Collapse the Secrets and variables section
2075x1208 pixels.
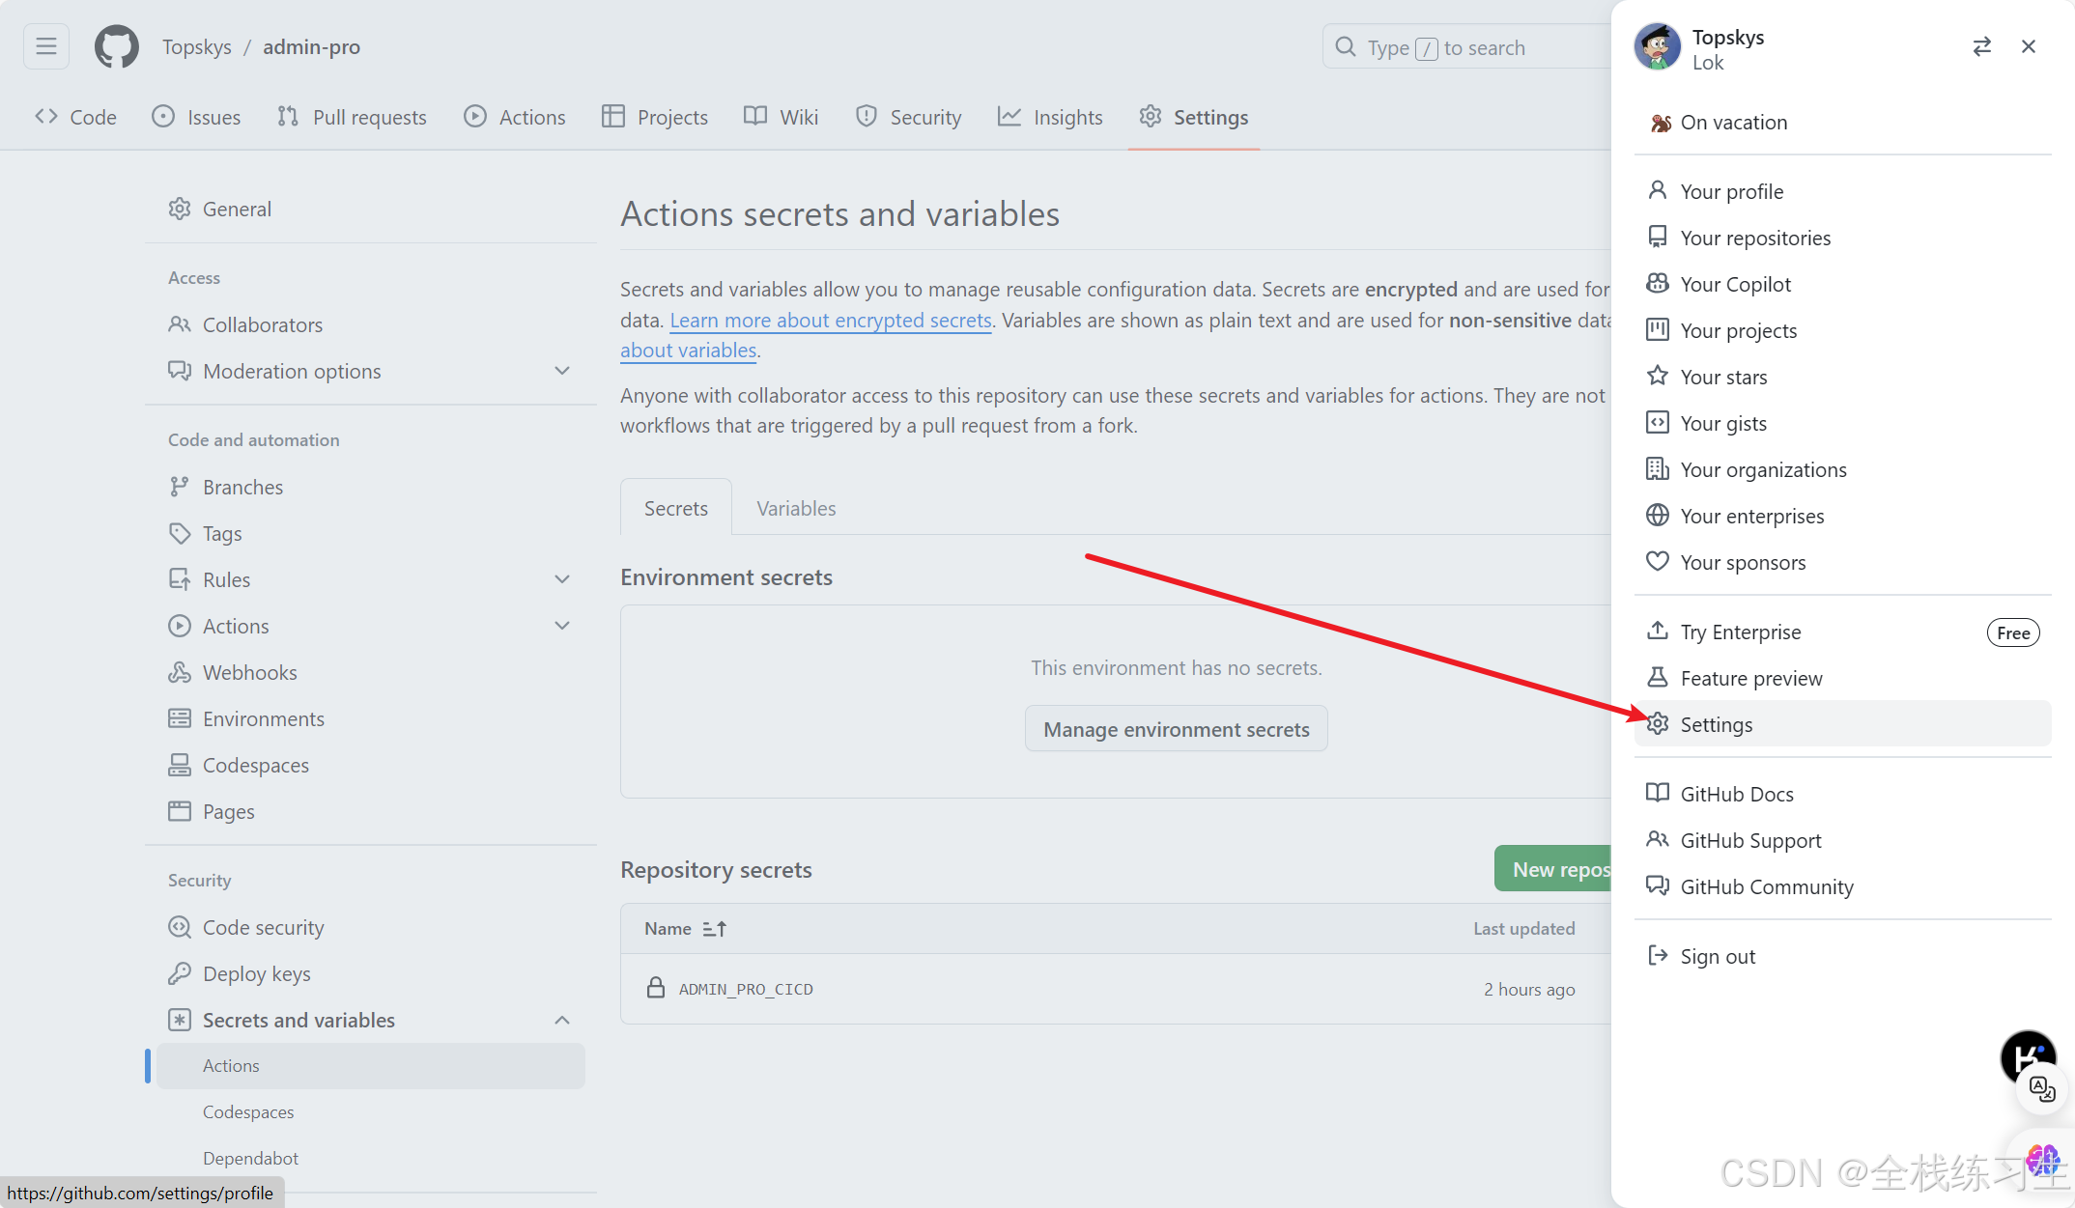coord(562,1020)
